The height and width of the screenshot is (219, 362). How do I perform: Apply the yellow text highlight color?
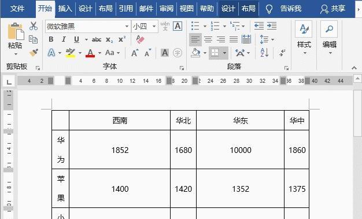pyautogui.click(x=71, y=53)
